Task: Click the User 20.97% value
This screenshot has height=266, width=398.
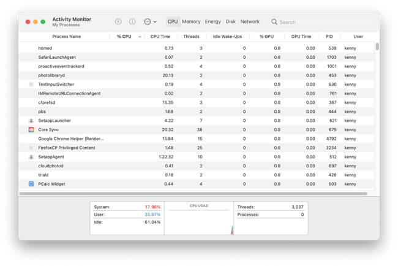Action: (x=152, y=215)
